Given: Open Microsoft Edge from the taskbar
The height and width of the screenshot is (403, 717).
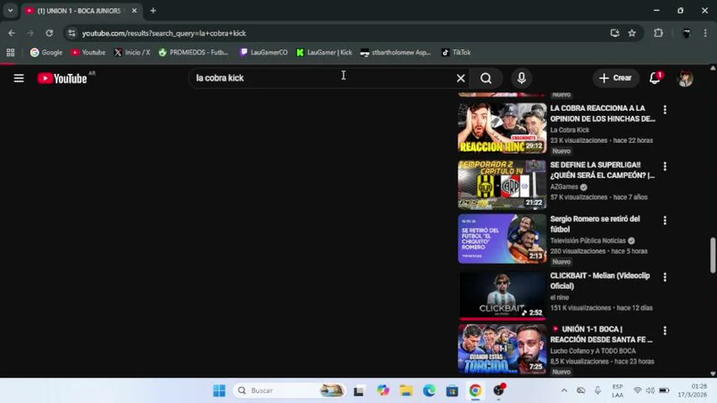Looking at the screenshot, I should (429, 391).
